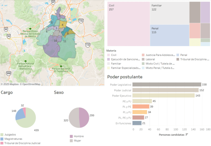Select the Civil color swatch in Materia legend
The image size is (211, 146).
(x=108, y=55)
